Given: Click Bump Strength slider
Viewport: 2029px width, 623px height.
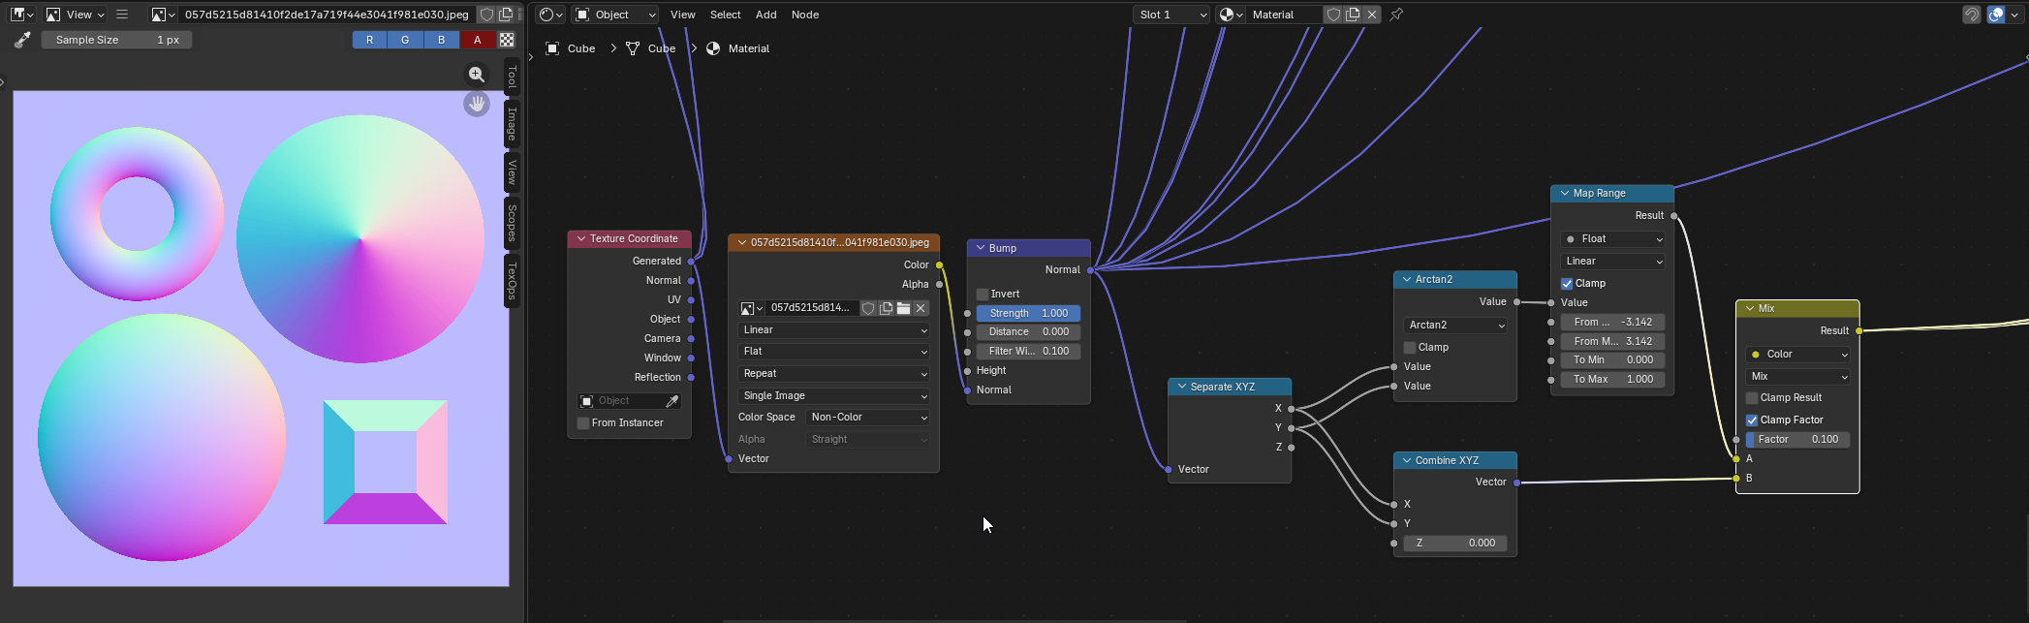Looking at the screenshot, I should [x=1028, y=314].
